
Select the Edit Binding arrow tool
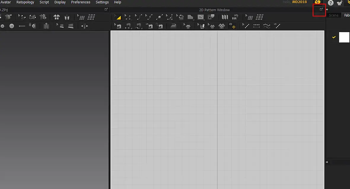pyautogui.click(x=60, y=26)
